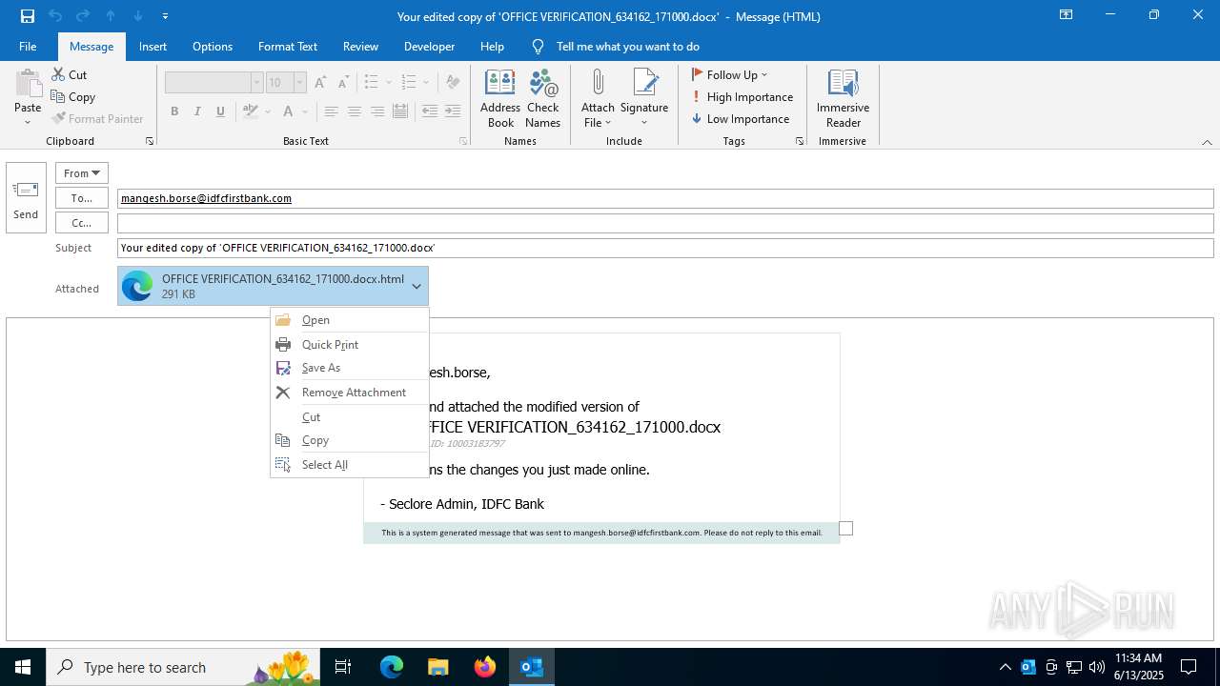Apply the text highlight color
Viewport: 1220px width, 686px height.
pyautogui.click(x=250, y=111)
